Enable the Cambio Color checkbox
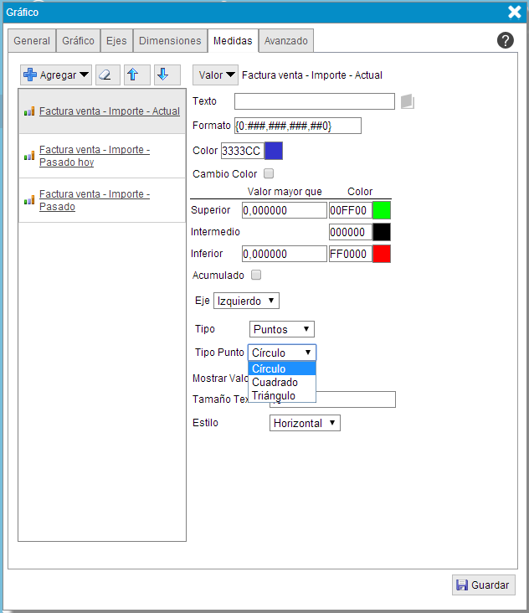The height and width of the screenshot is (613, 529). point(269,174)
